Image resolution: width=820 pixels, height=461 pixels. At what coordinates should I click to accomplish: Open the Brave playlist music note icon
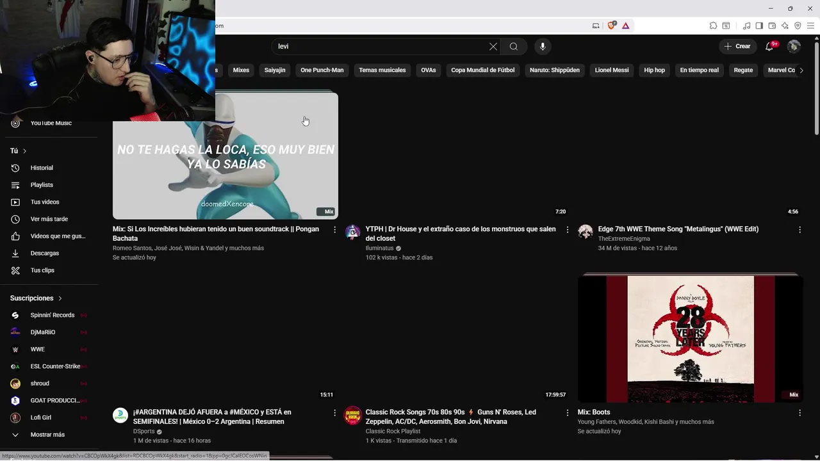(x=746, y=26)
